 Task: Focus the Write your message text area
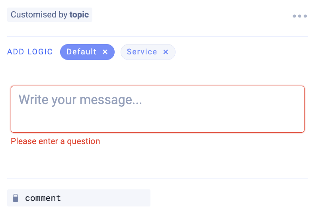(157, 109)
